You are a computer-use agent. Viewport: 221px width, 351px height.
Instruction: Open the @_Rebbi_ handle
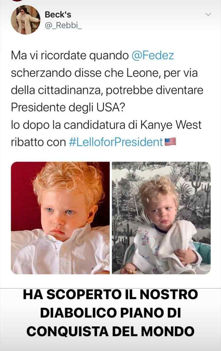[63, 26]
